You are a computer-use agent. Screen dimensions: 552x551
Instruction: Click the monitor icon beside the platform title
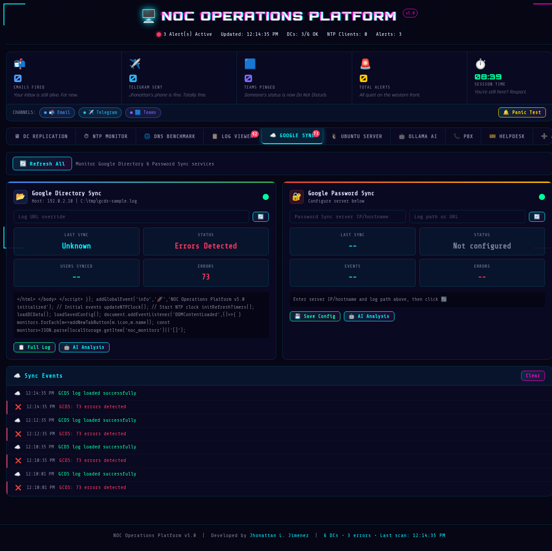(x=148, y=16)
